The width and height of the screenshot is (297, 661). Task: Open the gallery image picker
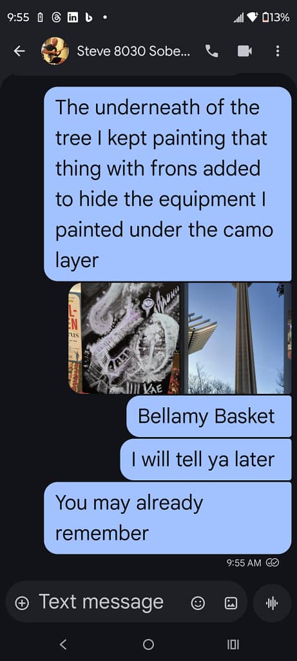[x=231, y=604]
